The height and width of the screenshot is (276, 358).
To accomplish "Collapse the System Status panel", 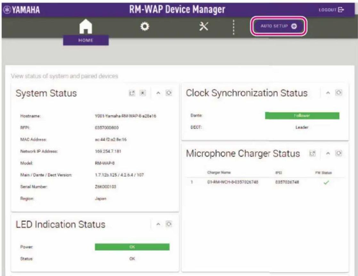I will coord(158,93).
